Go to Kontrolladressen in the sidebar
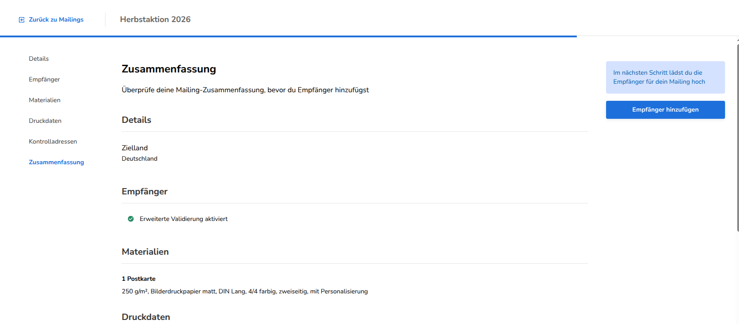The image size is (739, 324). pyautogui.click(x=53, y=141)
